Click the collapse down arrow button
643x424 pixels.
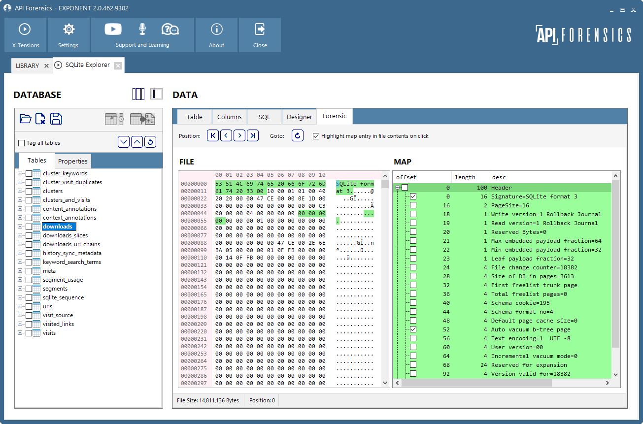tap(124, 142)
